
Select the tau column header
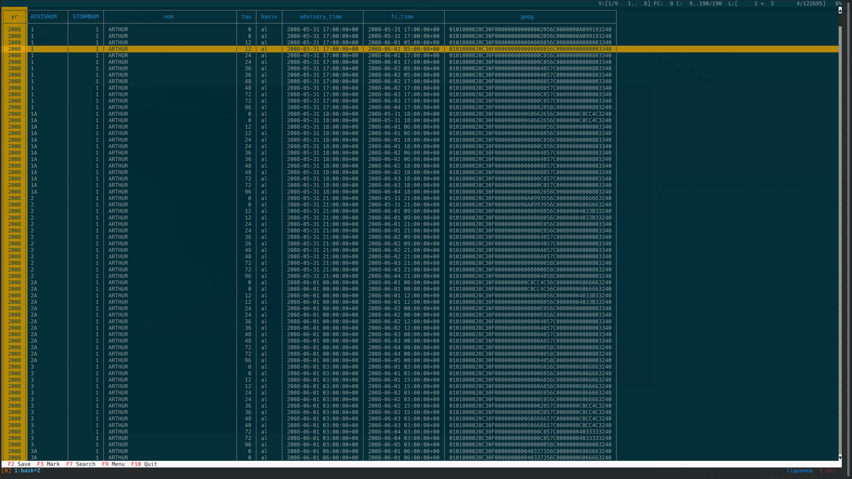[246, 17]
